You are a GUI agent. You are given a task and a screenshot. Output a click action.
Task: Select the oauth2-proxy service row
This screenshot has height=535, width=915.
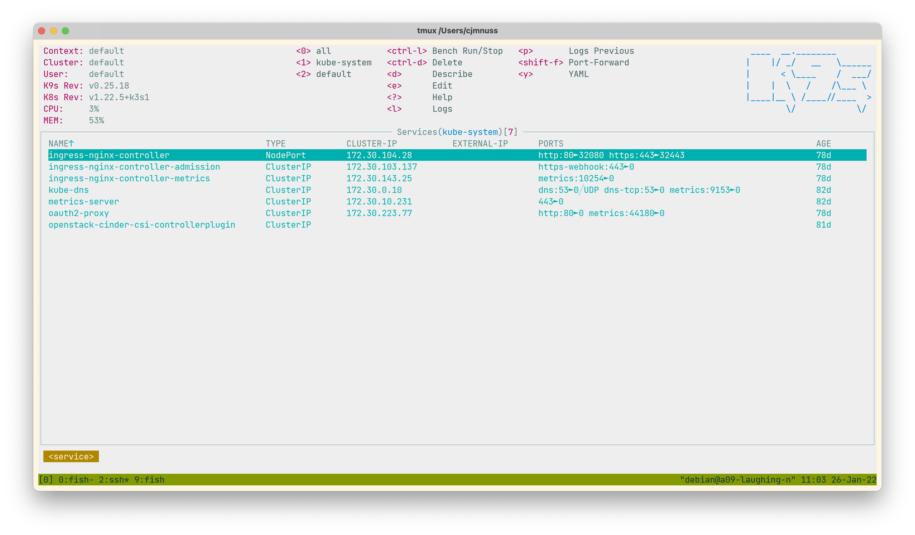(x=79, y=213)
